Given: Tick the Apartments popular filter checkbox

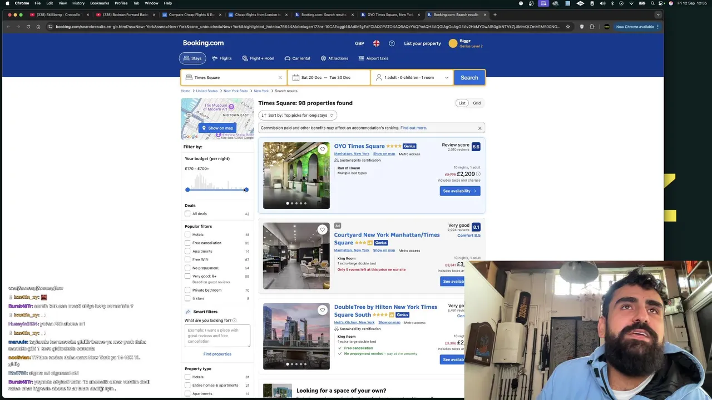Looking at the screenshot, I should [187, 252].
